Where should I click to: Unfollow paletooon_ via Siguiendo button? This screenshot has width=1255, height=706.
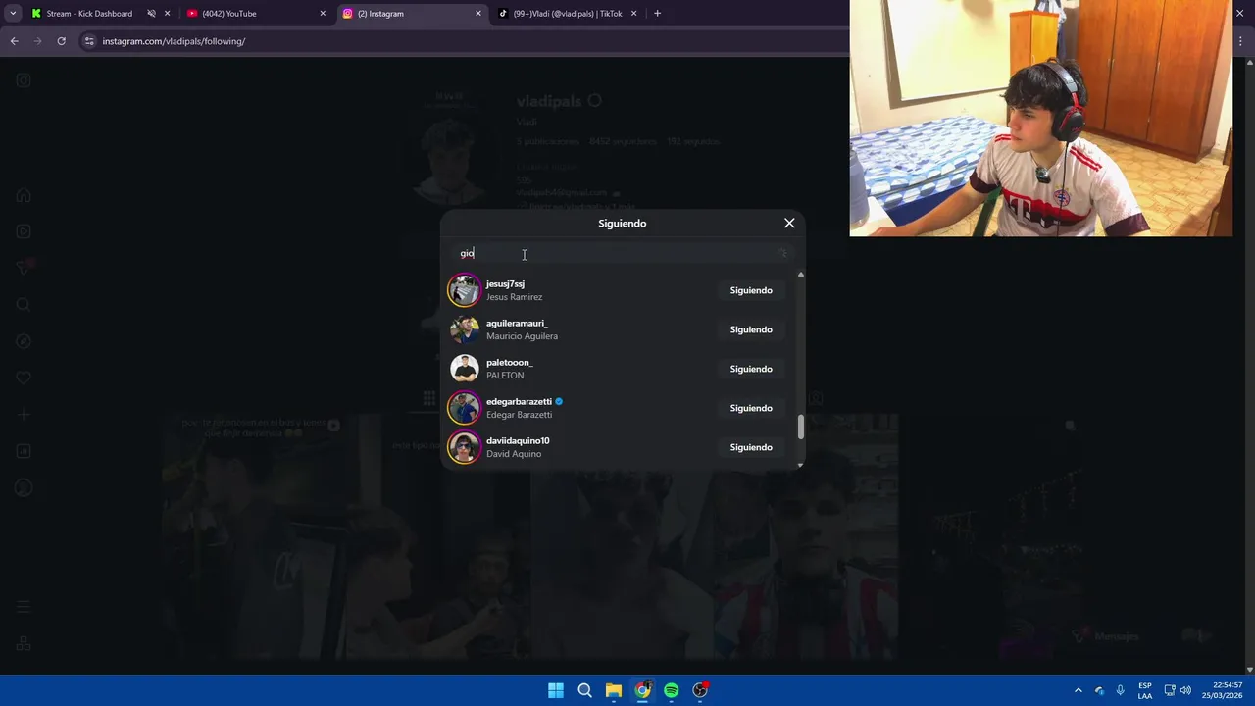tap(751, 369)
